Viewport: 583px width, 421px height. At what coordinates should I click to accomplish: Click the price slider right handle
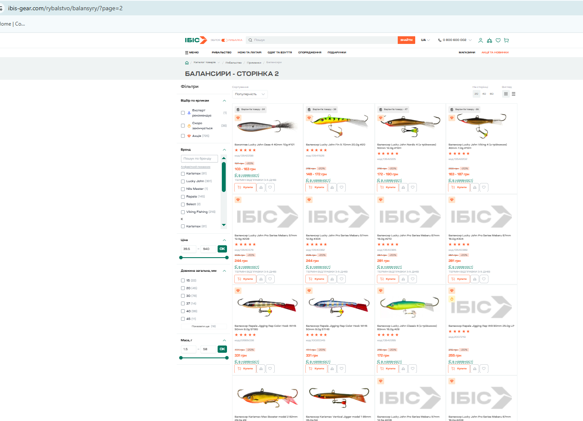click(227, 258)
